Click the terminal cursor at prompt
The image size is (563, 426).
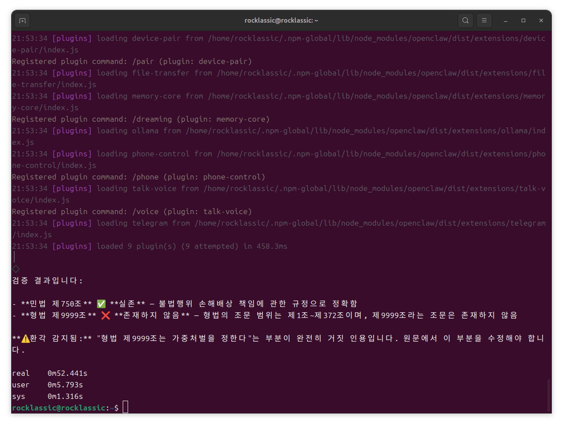pos(125,407)
